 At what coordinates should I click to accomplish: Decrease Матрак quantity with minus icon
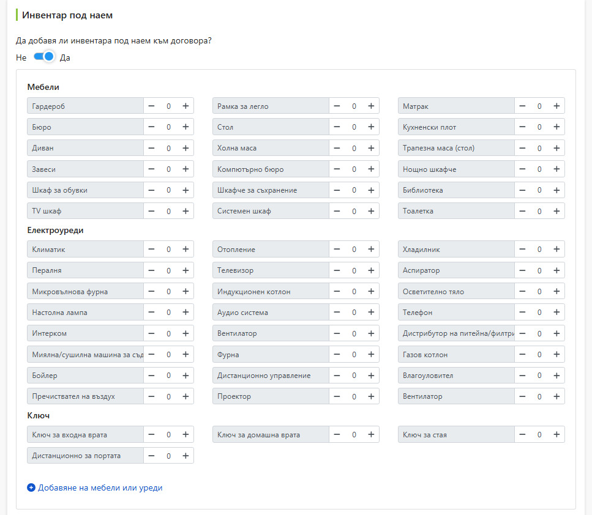pyautogui.click(x=522, y=106)
